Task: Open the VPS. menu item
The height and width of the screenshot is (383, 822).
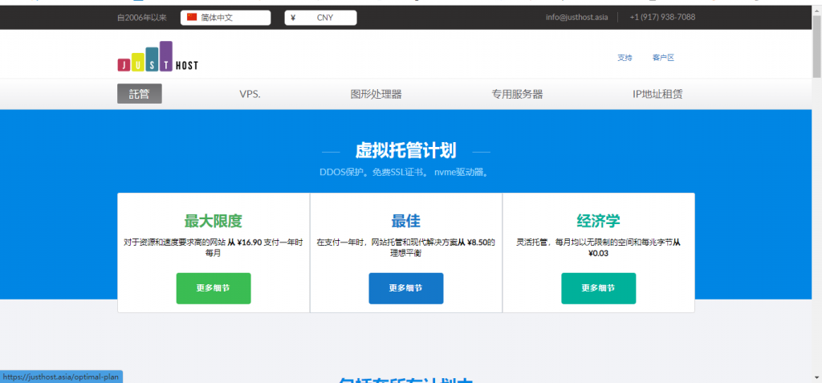Action: pos(250,94)
